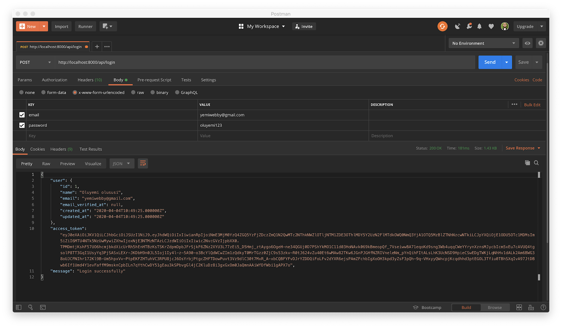
Task: Click the request URL field
Action: [x=265, y=62]
